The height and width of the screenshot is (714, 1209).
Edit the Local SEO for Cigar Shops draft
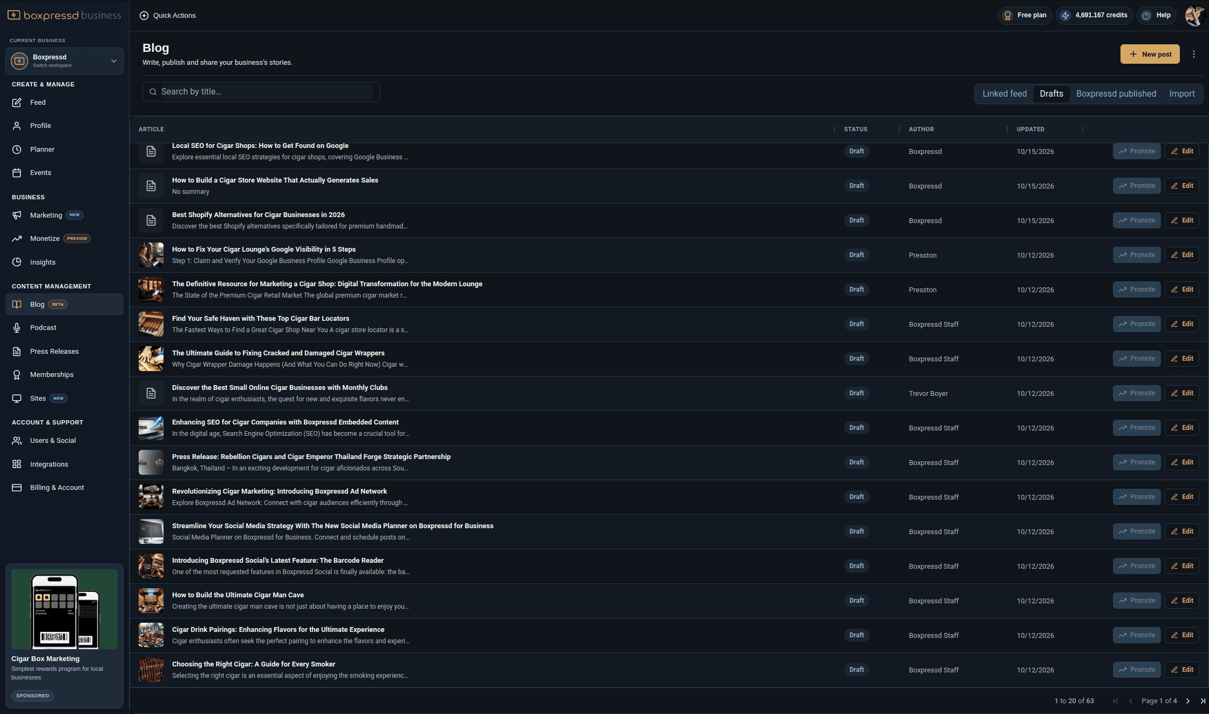tap(1182, 151)
